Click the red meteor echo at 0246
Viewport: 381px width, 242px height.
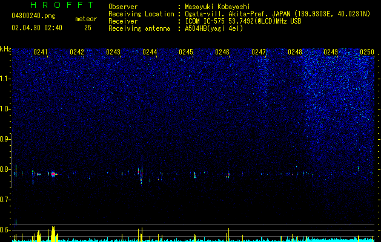[x=228, y=174]
